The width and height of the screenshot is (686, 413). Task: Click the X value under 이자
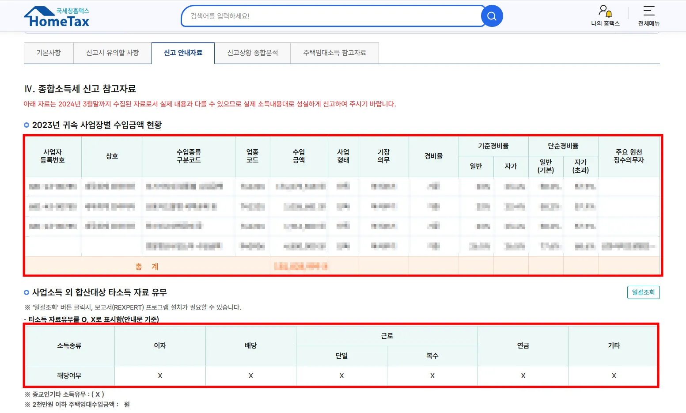[x=160, y=376]
